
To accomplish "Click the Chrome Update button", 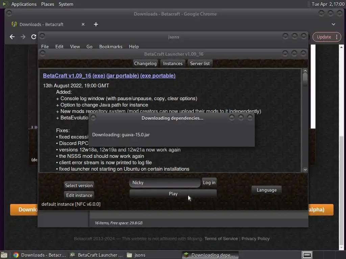I will click(x=324, y=37).
